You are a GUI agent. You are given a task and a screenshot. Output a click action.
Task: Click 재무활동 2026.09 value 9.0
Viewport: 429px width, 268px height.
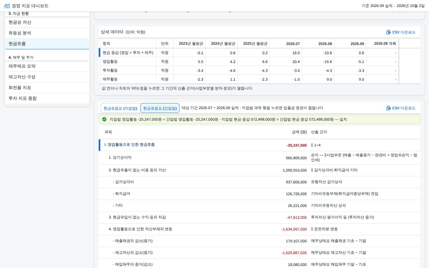pos(350,79)
